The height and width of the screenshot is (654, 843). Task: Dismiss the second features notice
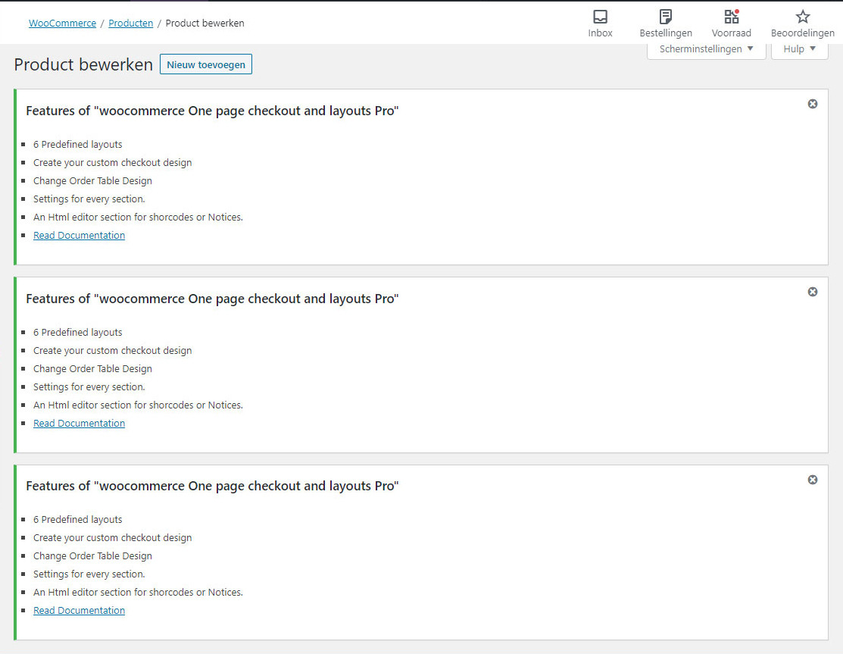coord(813,292)
